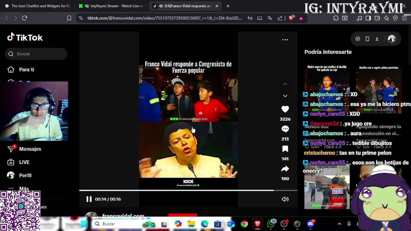Open the Madre saca de sus casillas thumbnail
Image resolution: width=411 pixels, height=231 pixels.
327,89
